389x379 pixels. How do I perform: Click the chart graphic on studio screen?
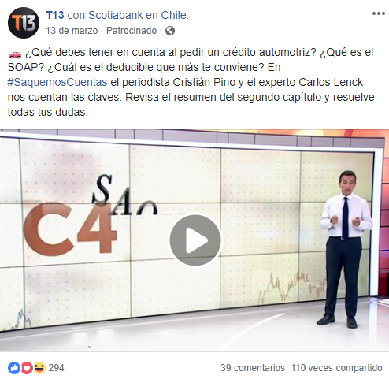[291, 288]
